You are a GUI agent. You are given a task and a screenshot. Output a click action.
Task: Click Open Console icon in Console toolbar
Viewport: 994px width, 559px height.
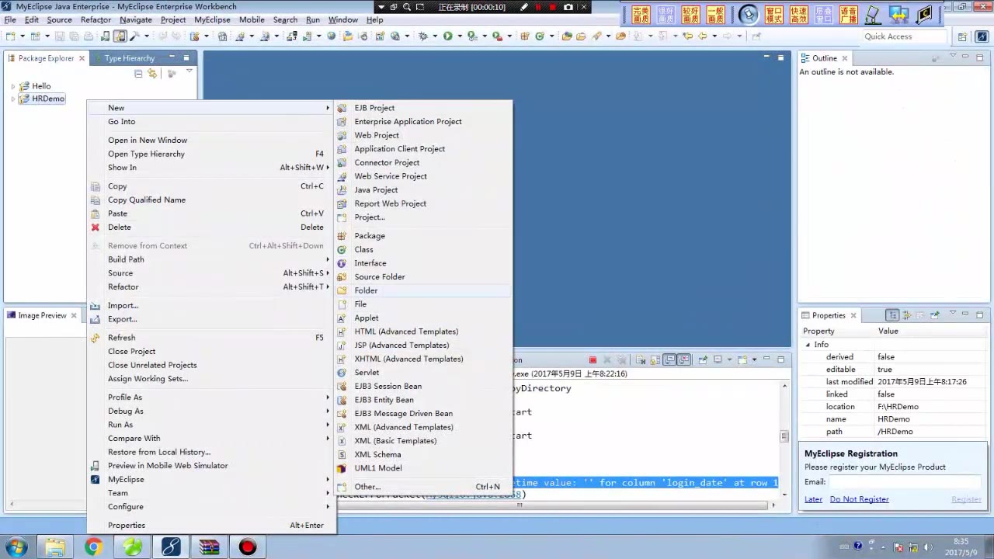[742, 359]
